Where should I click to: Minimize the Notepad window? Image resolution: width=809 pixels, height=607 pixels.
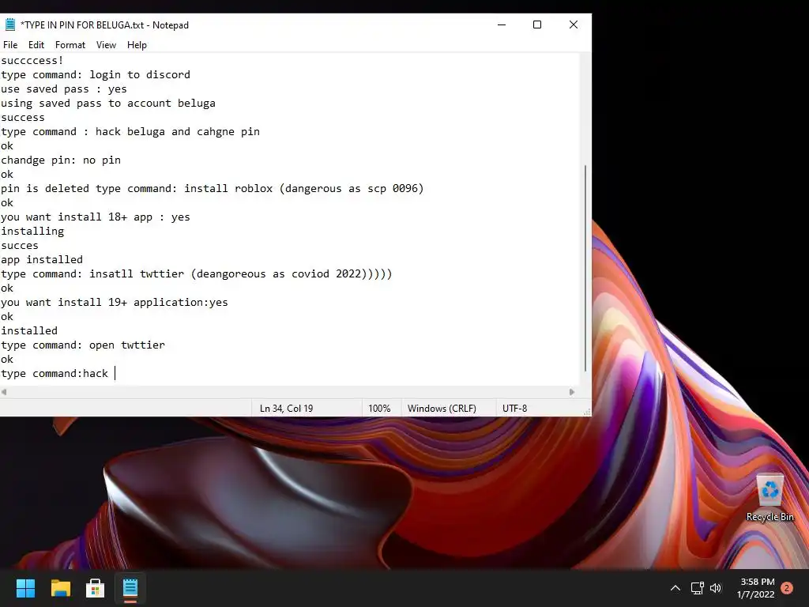tap(502, 25)
